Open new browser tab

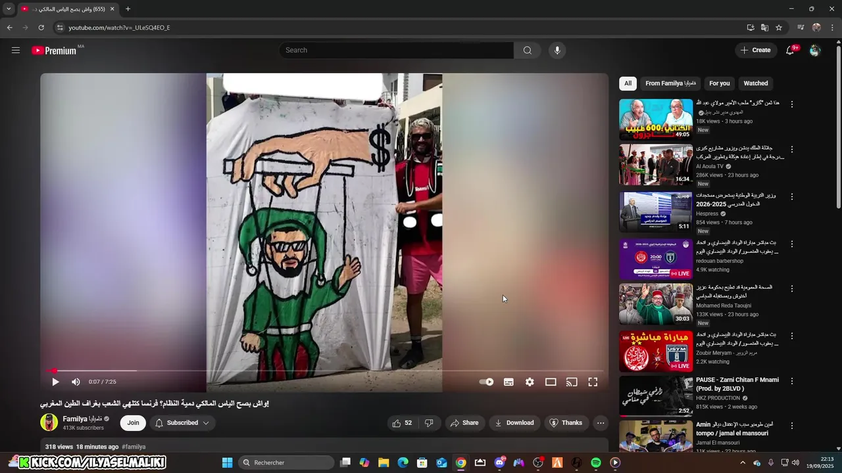pos(128,9)
